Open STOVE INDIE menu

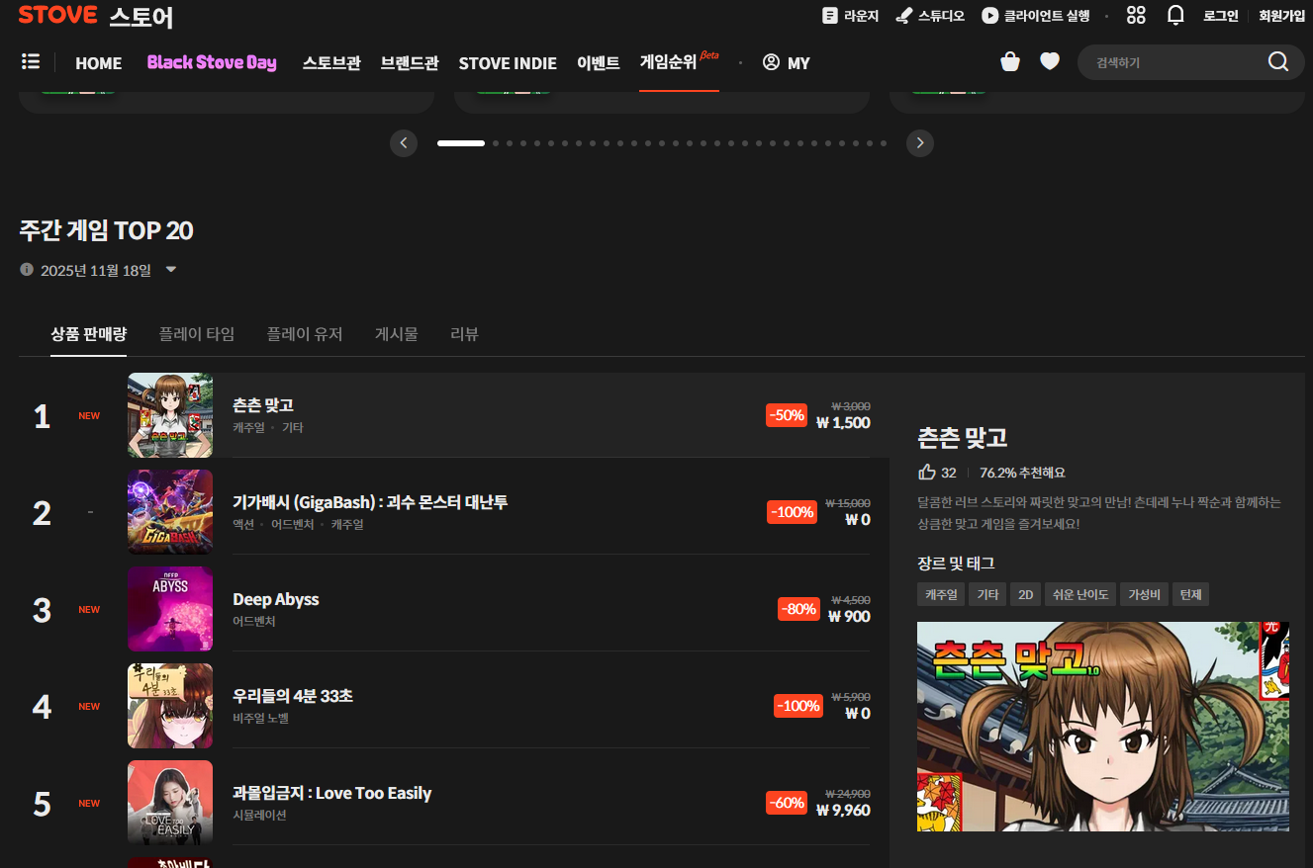(x=508, y=62)
